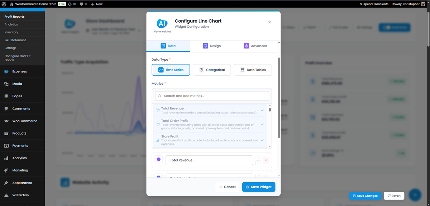Open the Total Revenue color swatch
This screenshot has height=206, width=430.
click(159, 160)
